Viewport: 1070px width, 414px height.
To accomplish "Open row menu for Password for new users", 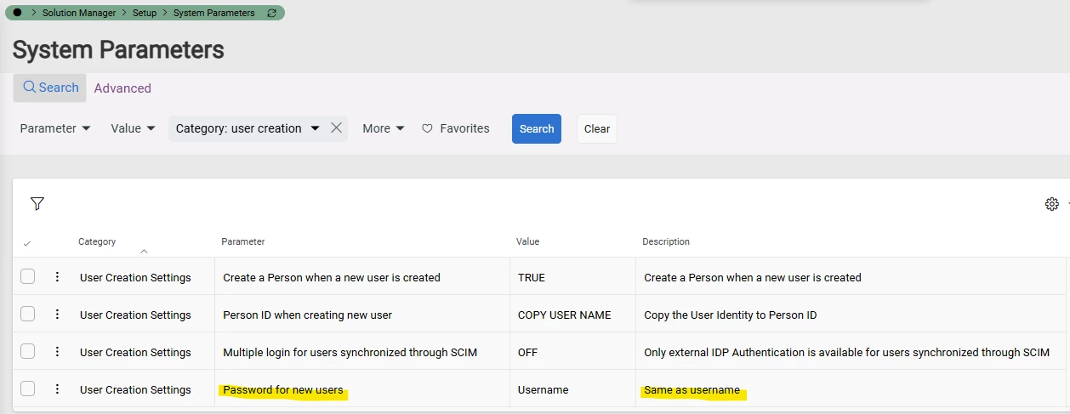I will coord(57,389).
